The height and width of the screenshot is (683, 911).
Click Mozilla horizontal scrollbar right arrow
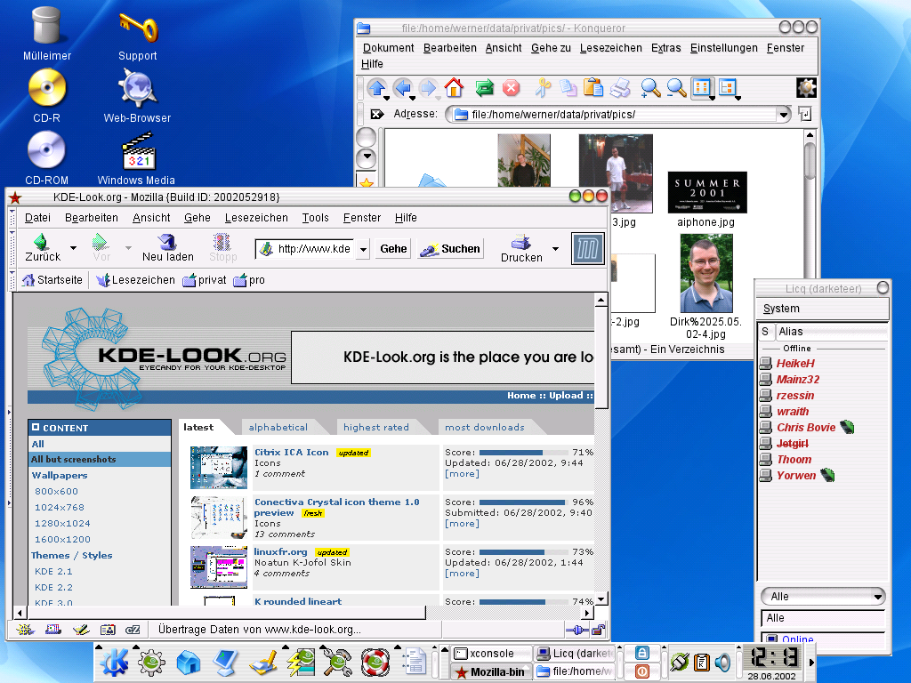tap(587, 612)
